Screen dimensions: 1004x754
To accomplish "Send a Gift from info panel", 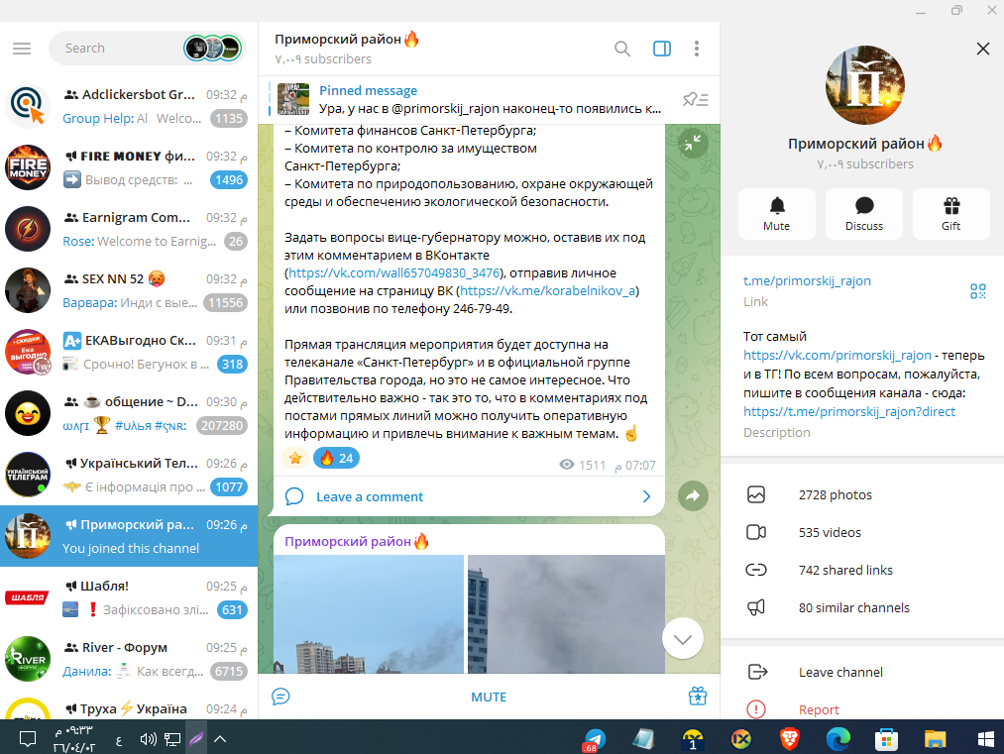I will click(950, 214).
